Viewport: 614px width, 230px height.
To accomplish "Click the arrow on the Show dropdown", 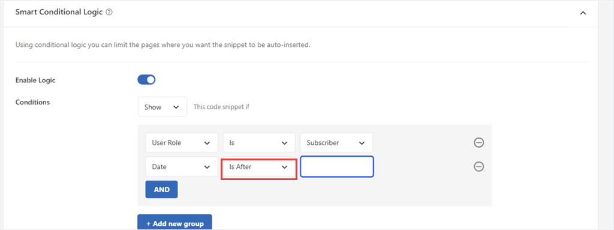I will (176, 107).
